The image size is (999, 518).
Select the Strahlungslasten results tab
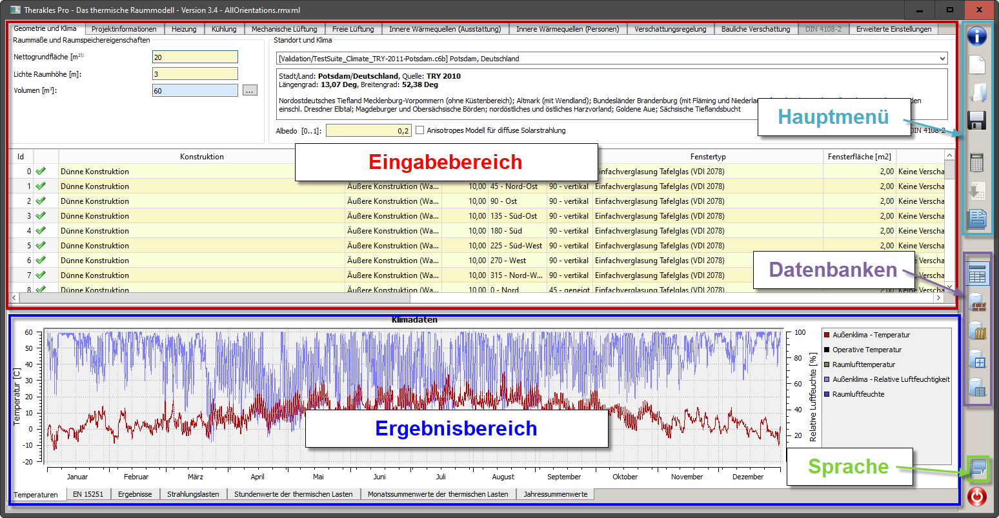(x=193, y=494)
